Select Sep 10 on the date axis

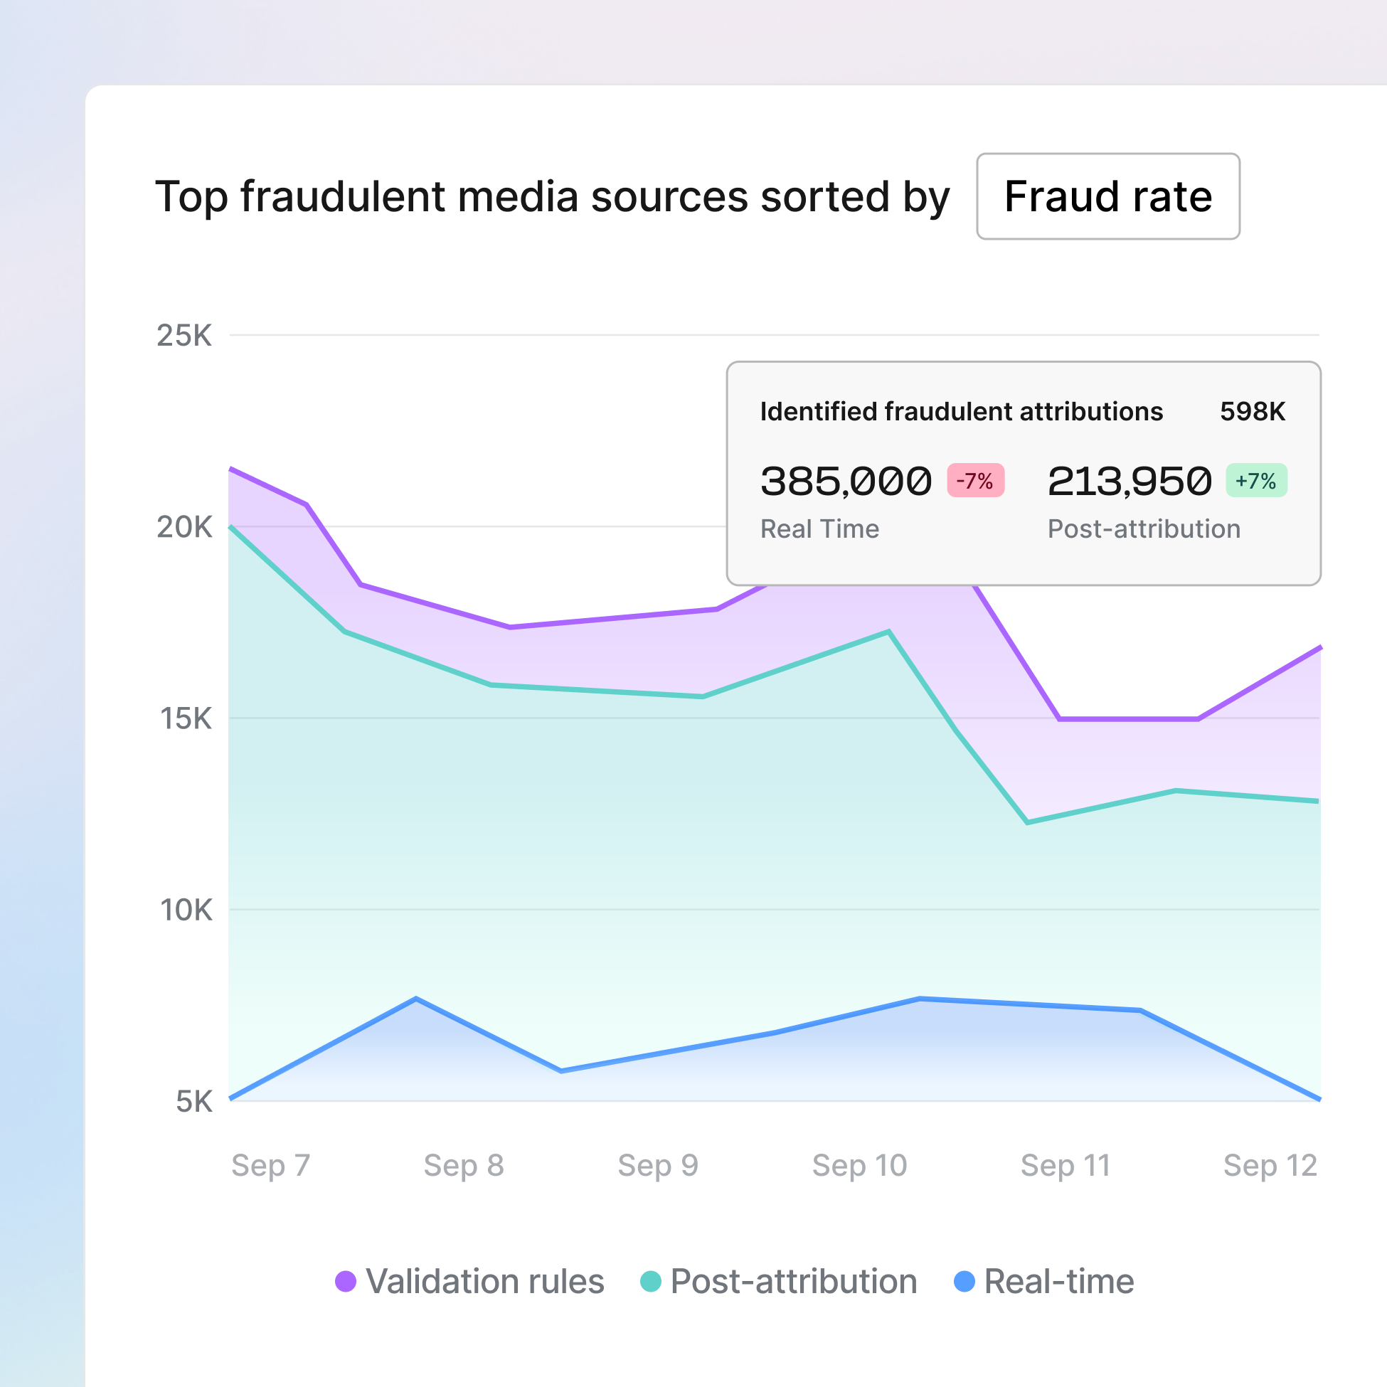tap(859, 1165)
